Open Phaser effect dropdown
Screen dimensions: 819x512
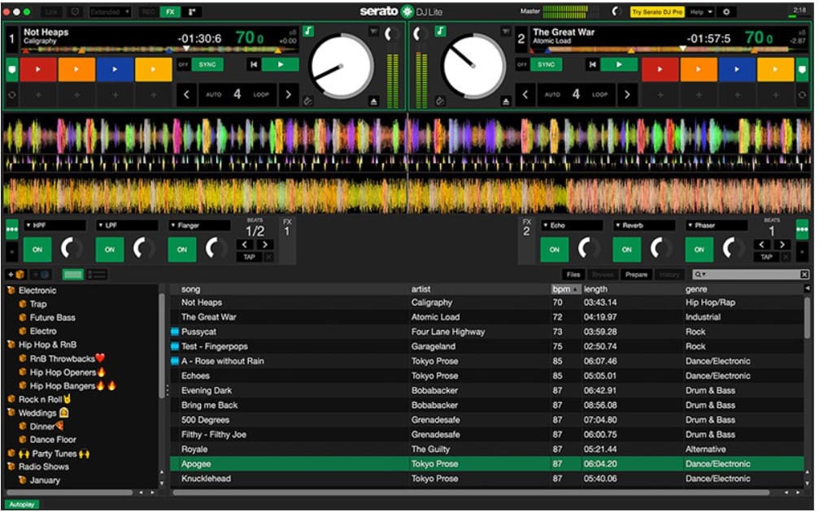[716, 225]
